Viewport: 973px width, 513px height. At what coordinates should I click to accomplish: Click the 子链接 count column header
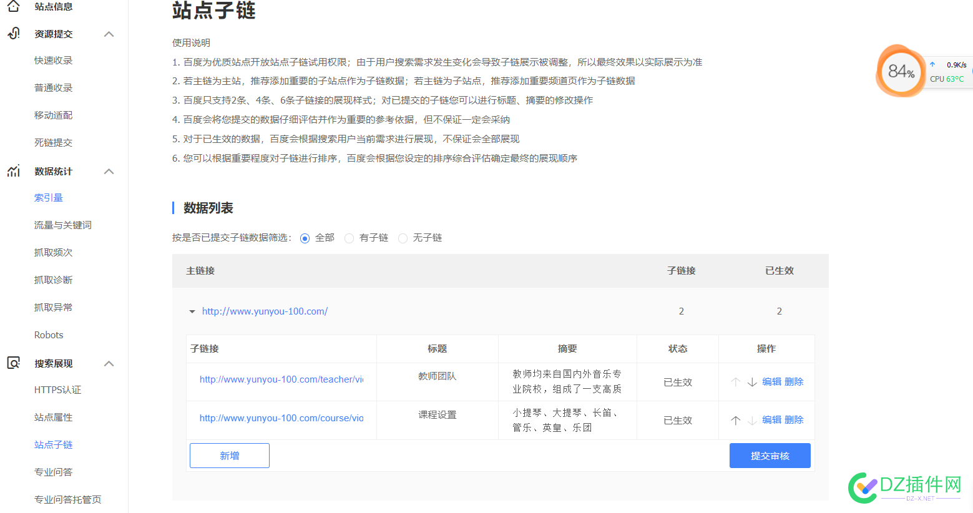click(x=682, y=271)
